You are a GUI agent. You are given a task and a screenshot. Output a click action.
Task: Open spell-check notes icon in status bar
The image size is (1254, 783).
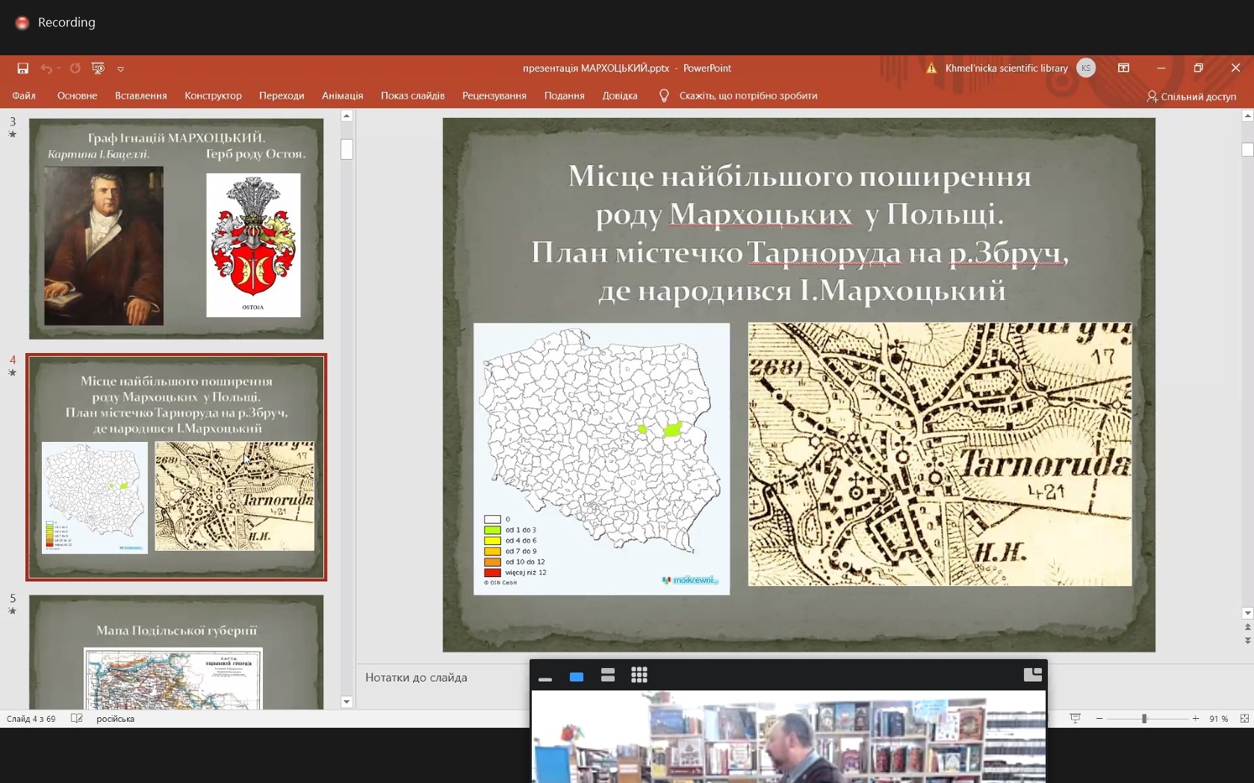[76, 719]
